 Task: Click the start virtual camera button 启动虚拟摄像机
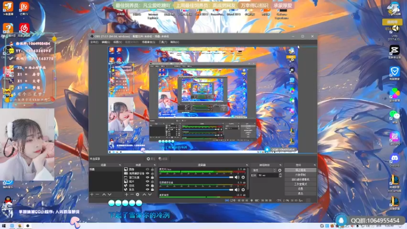pyautogui.click(x=300, y=180)
